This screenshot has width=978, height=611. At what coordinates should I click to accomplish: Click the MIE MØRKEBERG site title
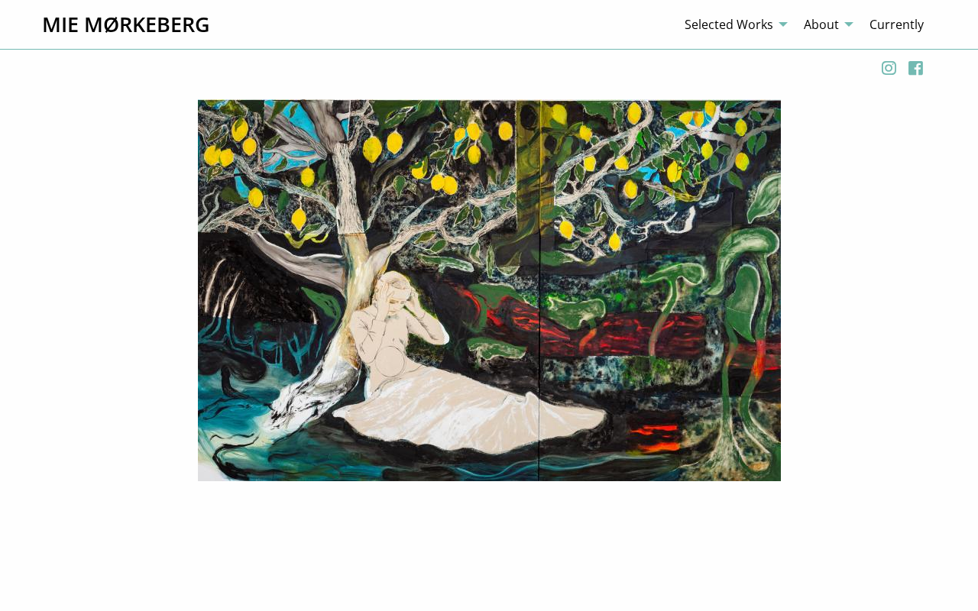(125, 24)
